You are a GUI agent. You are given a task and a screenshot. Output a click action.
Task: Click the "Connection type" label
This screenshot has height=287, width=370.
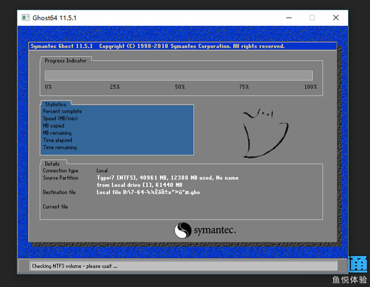click(x=61, y=170)
